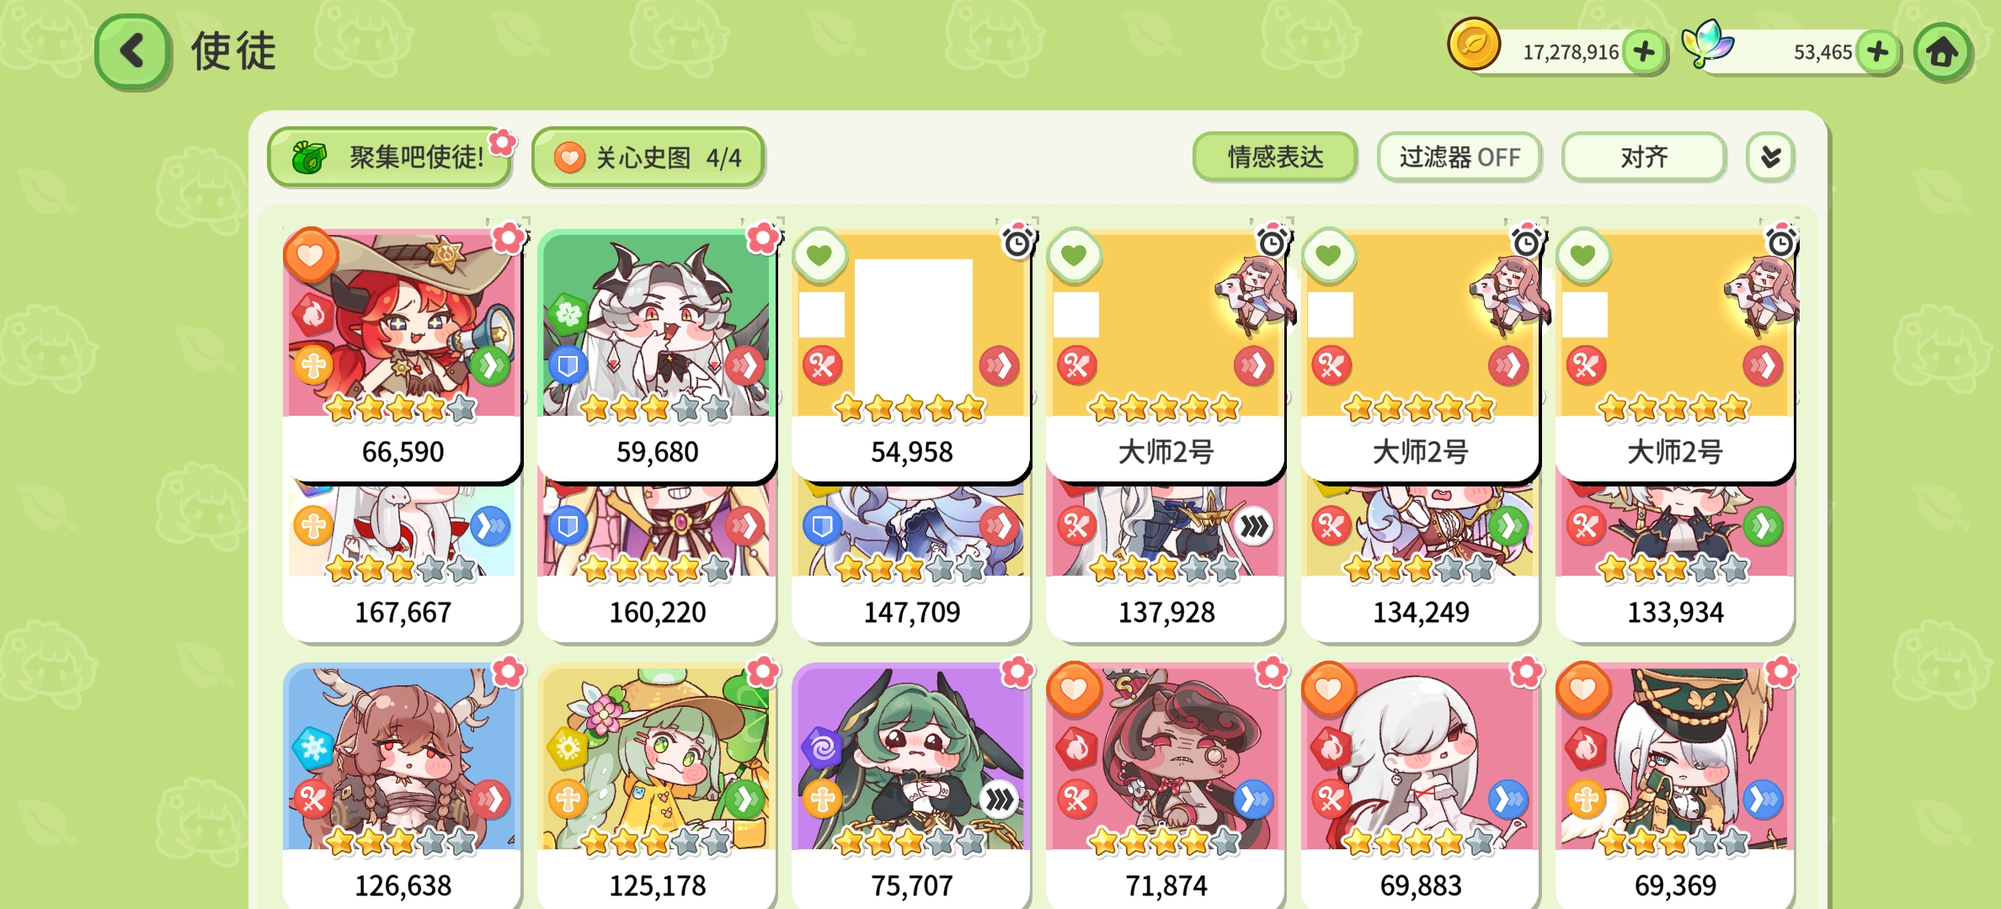Screen dimensions: 2001x909
Task: Open the 对齐 sort dropdown
Action: 1643,157
